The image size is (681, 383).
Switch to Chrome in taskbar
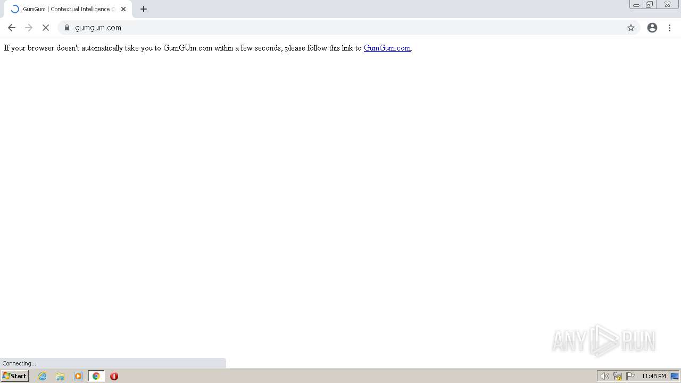[x=96, y=376]
